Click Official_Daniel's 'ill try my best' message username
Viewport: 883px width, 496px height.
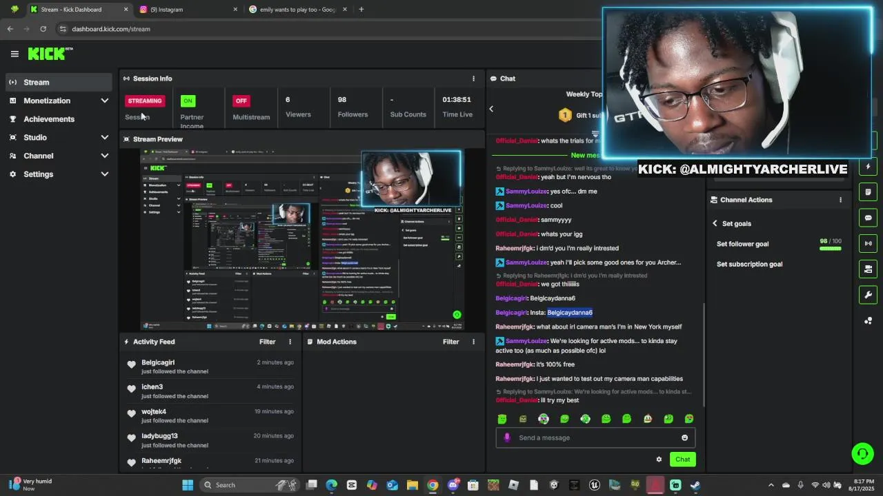[517, 400]
